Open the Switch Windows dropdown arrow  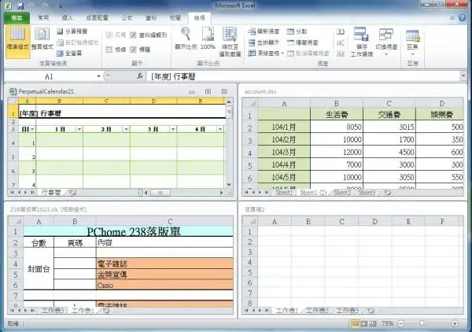coord(386,54)
